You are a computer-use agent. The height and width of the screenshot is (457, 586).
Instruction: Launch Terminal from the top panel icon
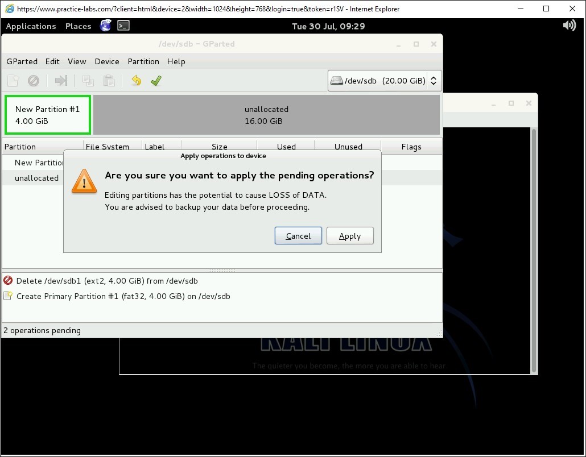tap(123, 26)
